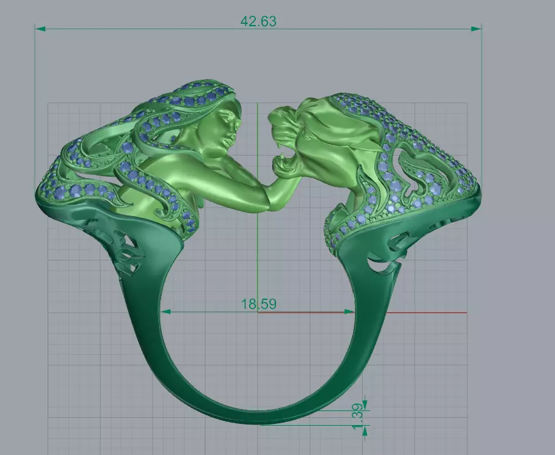Click the red horizontal axis line
The height and width of the screenshot is (455, 555).
point(363,313)
